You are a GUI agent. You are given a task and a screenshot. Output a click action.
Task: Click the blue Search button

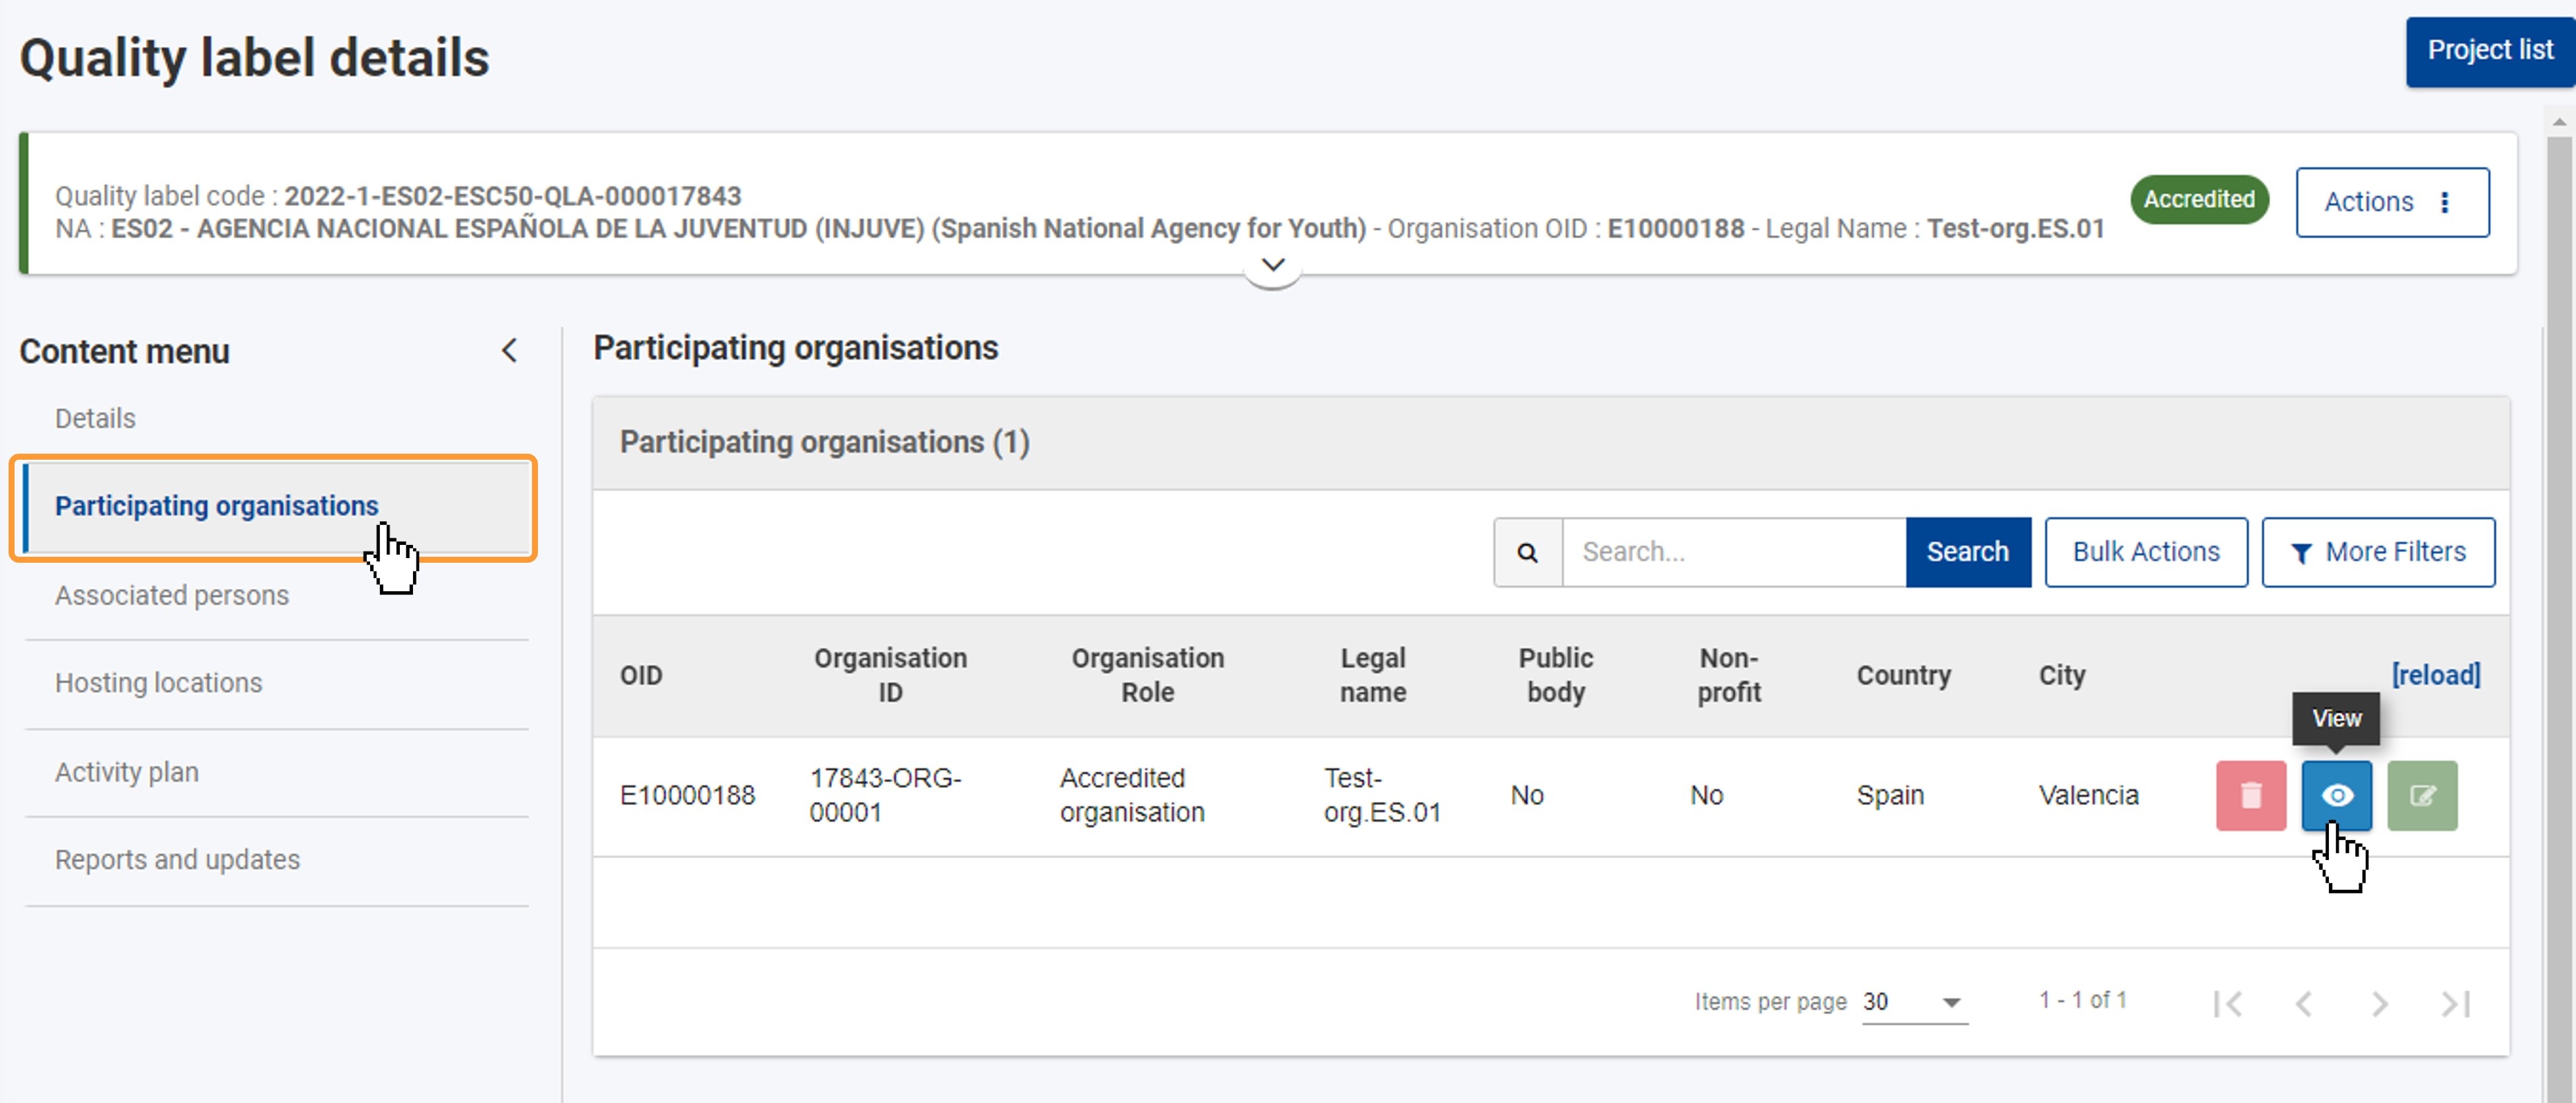point(1967,551)
